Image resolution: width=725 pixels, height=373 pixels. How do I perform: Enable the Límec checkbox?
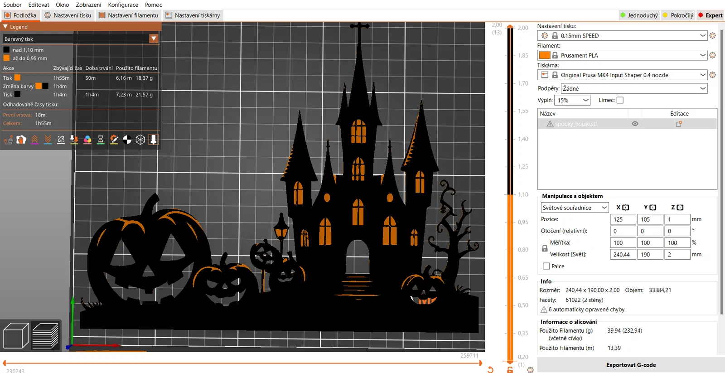[x=620, y=100]
